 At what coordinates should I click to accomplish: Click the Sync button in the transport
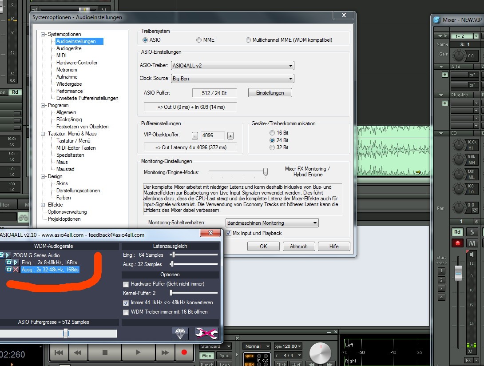coord(224,355)
